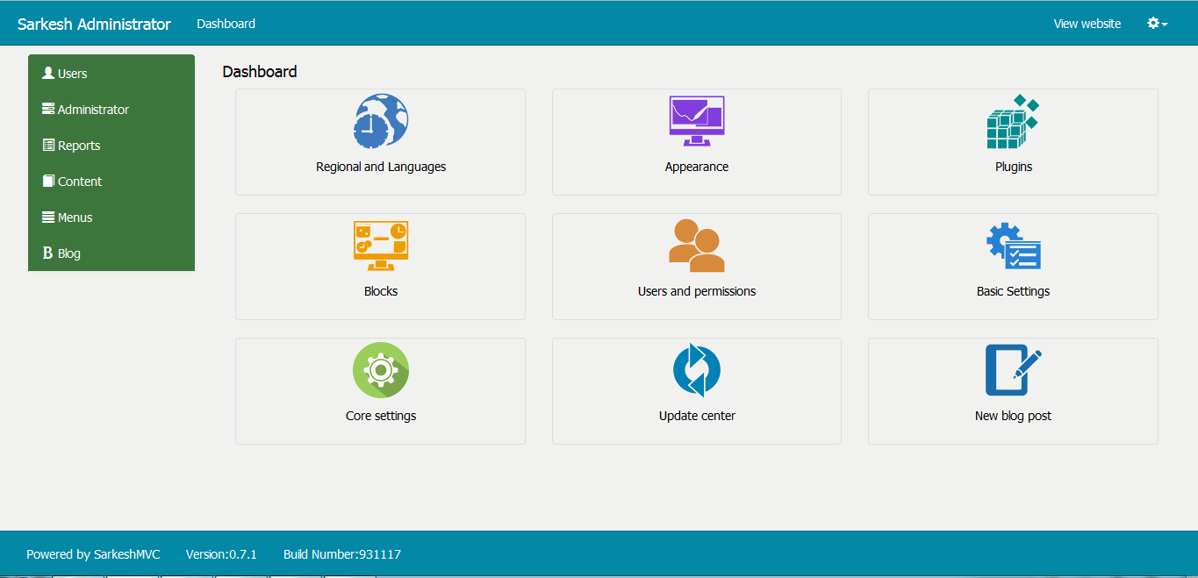Open New blog post pencil icon
This screenshot has width=1198, height=578.
click(1013, 370)
